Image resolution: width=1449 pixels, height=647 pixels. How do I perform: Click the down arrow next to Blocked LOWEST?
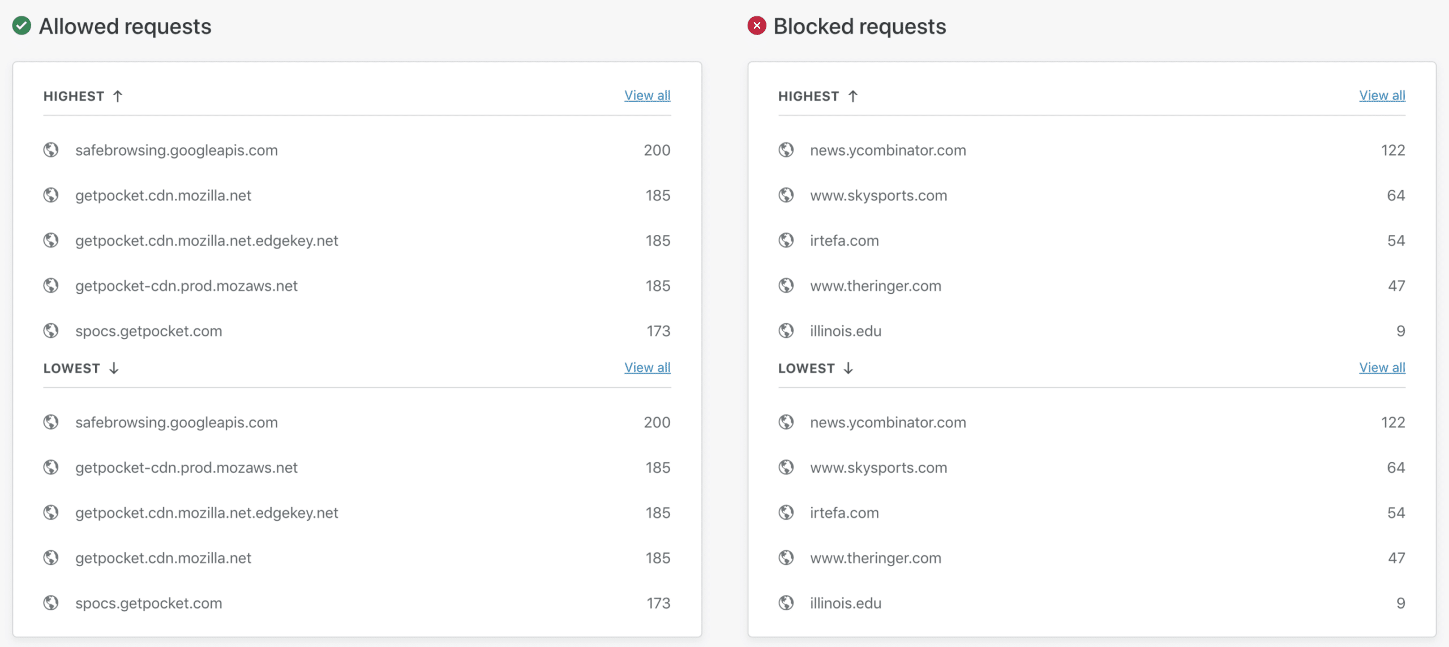click(x=848, y=369)
